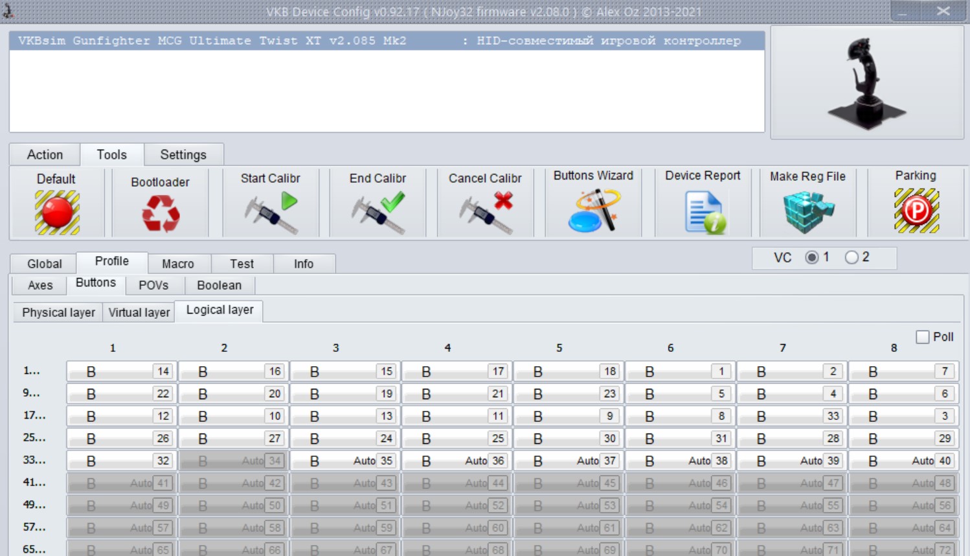Start calibration with the Start Calibr icon
Screen dimensions: 970x556
(271, 213)
